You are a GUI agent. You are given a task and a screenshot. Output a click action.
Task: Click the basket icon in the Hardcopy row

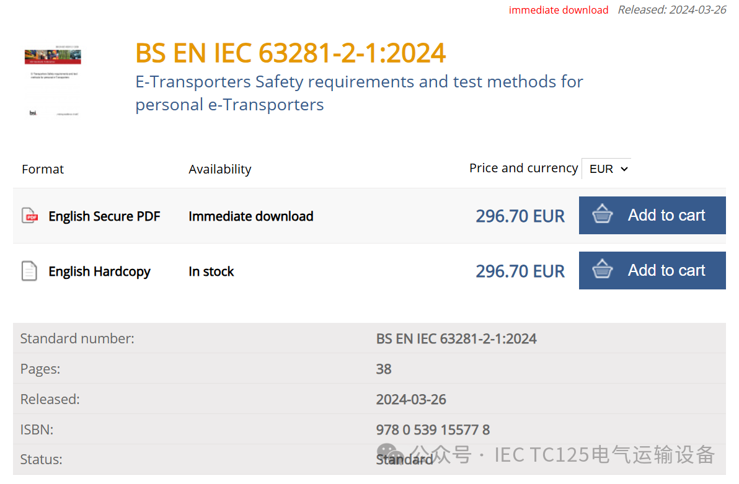[602, 270]
